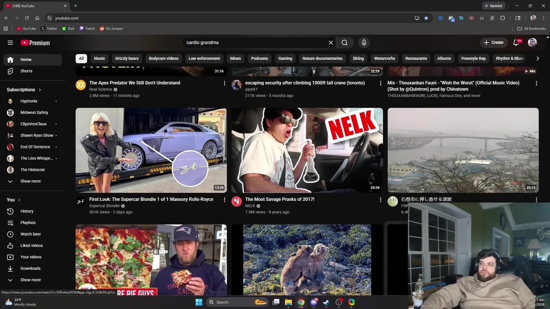This screenshot has height=309, width=550.
Task: Open the foggy bridge video thumbnail
Action: coord(463,150)
